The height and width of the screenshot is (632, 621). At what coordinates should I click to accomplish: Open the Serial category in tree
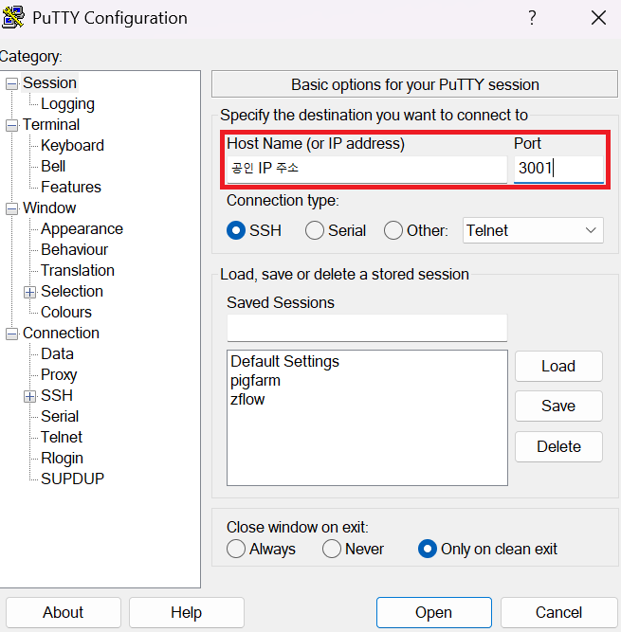coord(60,416)
